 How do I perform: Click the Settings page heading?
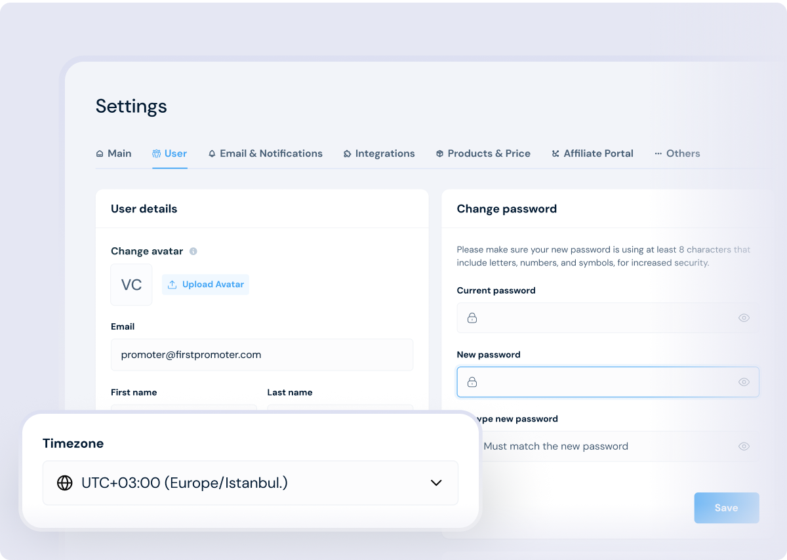point(131,106)
